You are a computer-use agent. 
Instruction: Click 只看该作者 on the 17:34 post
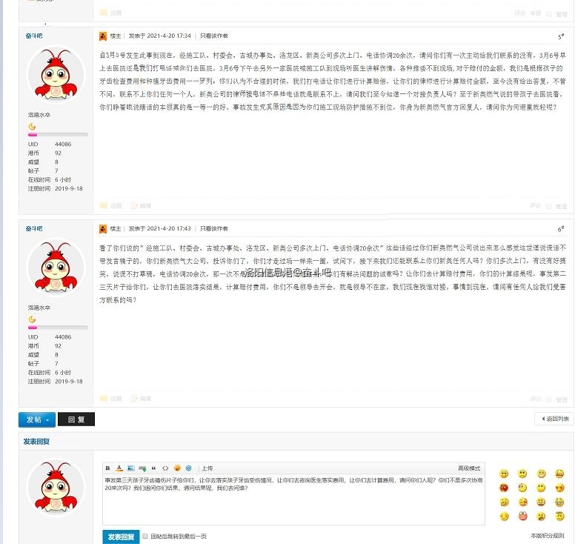pyautogui.click(x=214, y=36)
